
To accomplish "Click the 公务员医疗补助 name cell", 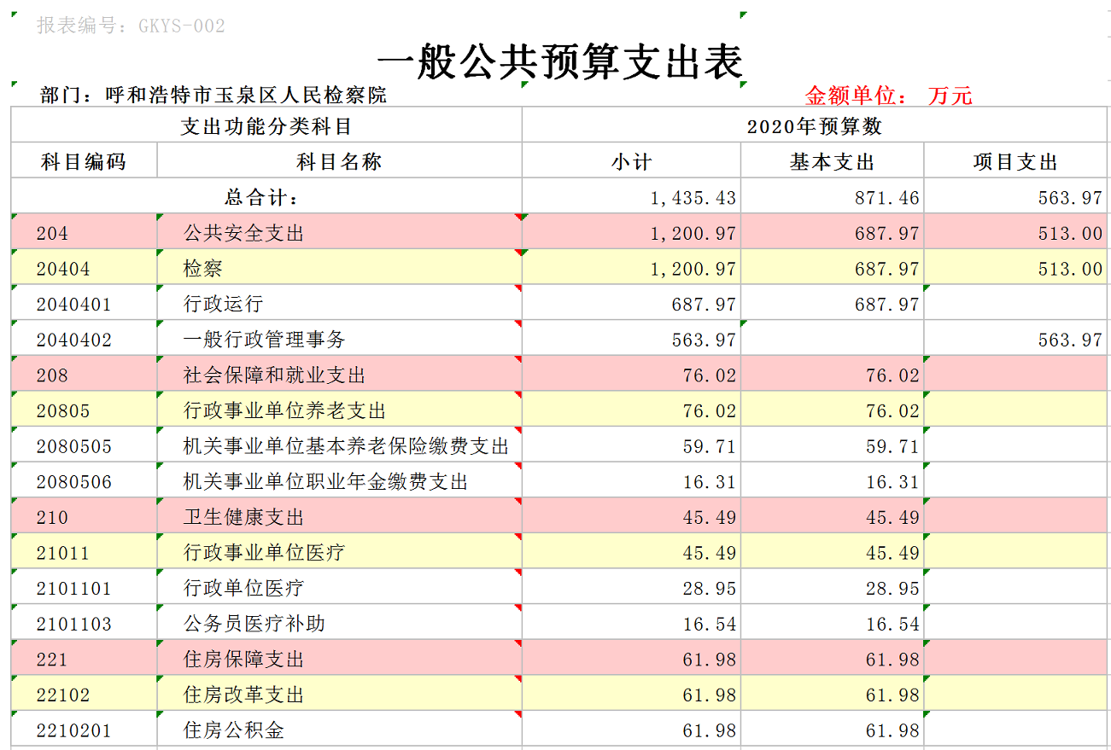I will tap(340, 624).
